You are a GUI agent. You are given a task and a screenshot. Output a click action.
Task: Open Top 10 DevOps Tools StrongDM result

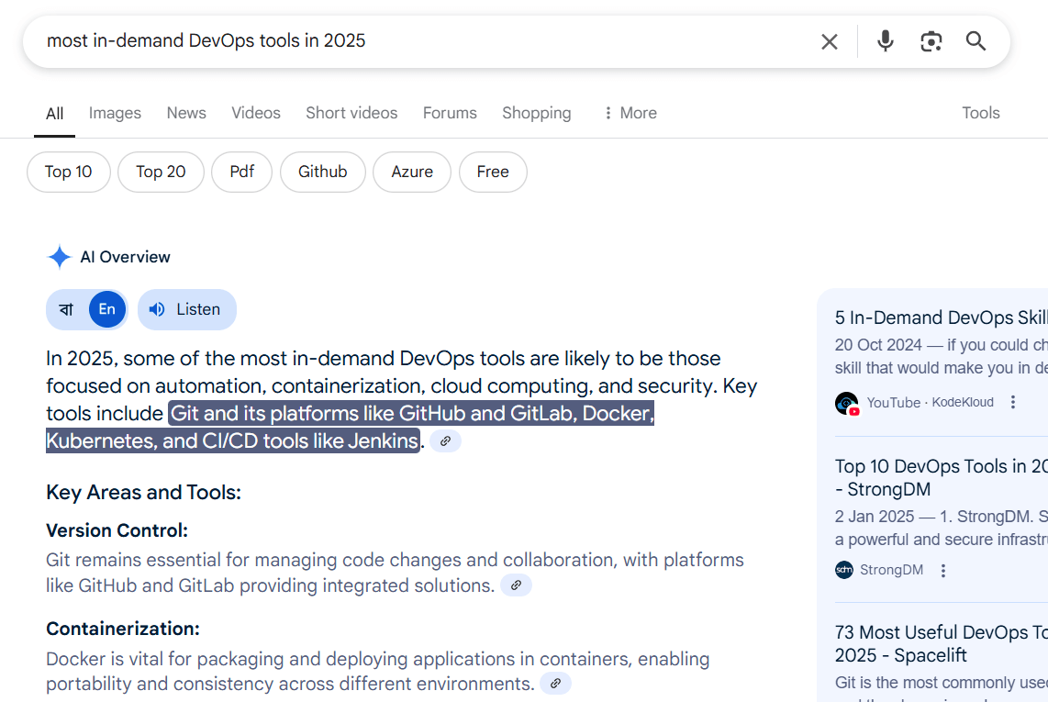pos(941,477)
